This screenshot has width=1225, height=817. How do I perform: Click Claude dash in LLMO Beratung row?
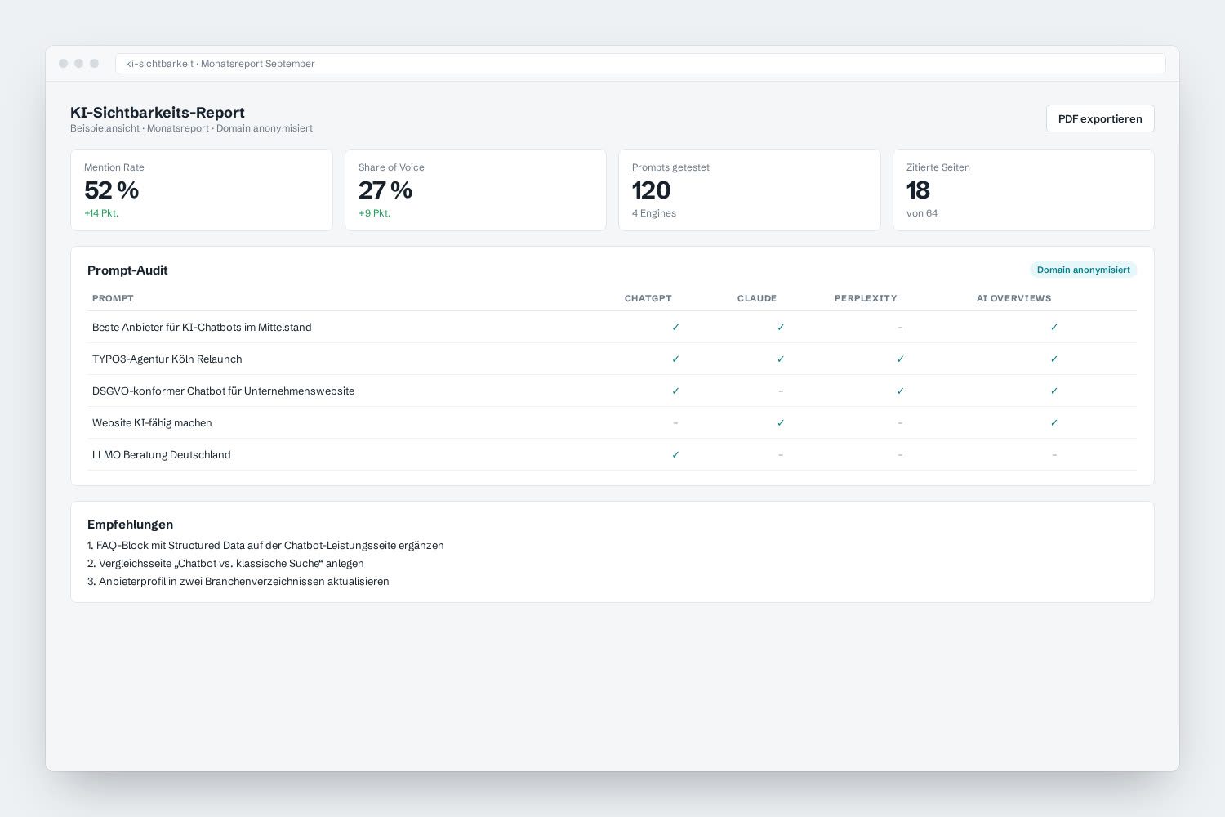point(781,454)
